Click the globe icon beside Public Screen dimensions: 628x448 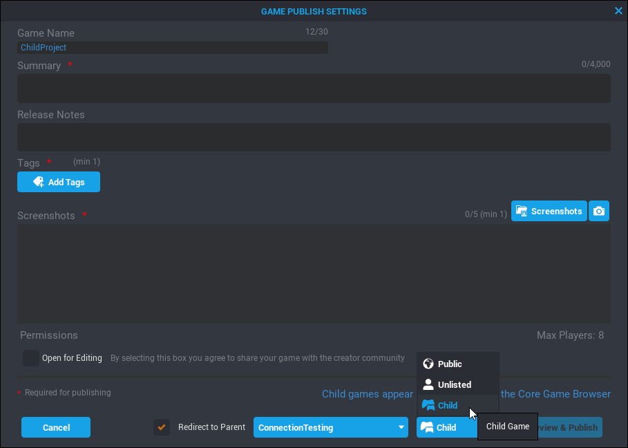click(428, 364)
